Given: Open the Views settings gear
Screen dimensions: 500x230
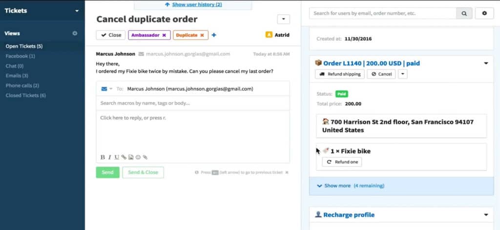Looking at the screenshot, I should pos(75,33).
